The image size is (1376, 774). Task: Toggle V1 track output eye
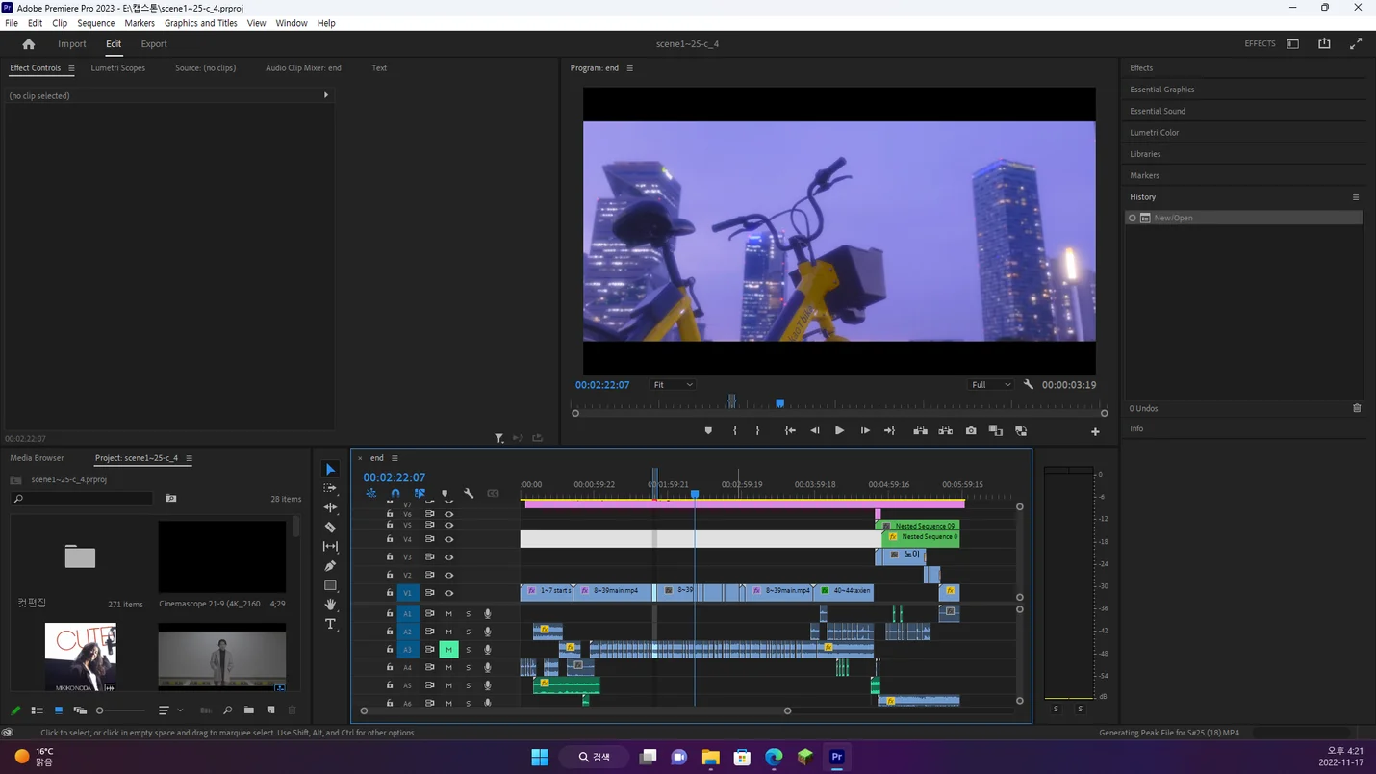tap(448, 593)
